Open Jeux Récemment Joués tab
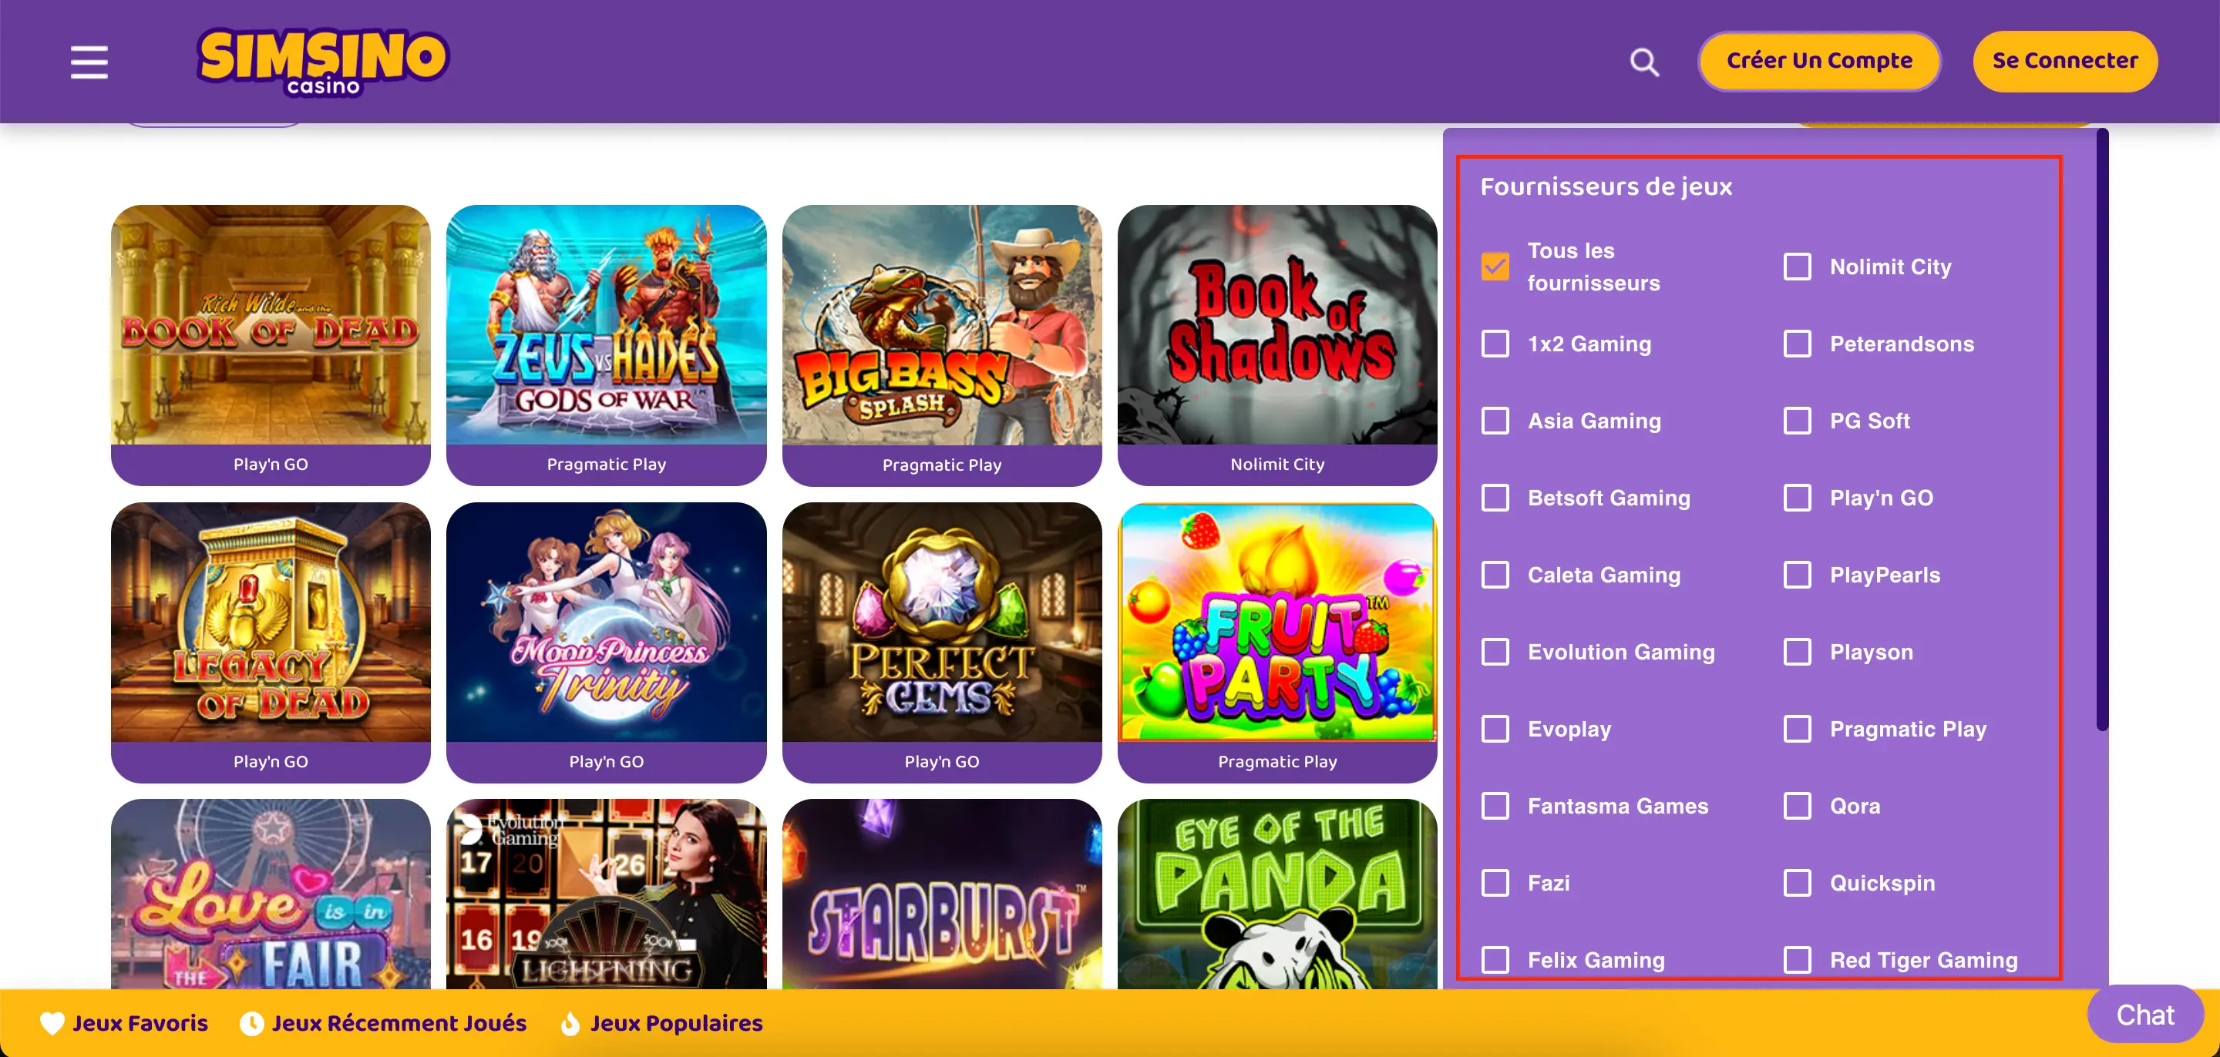The image size is (2220, 1057). [x=382, y=1022]
